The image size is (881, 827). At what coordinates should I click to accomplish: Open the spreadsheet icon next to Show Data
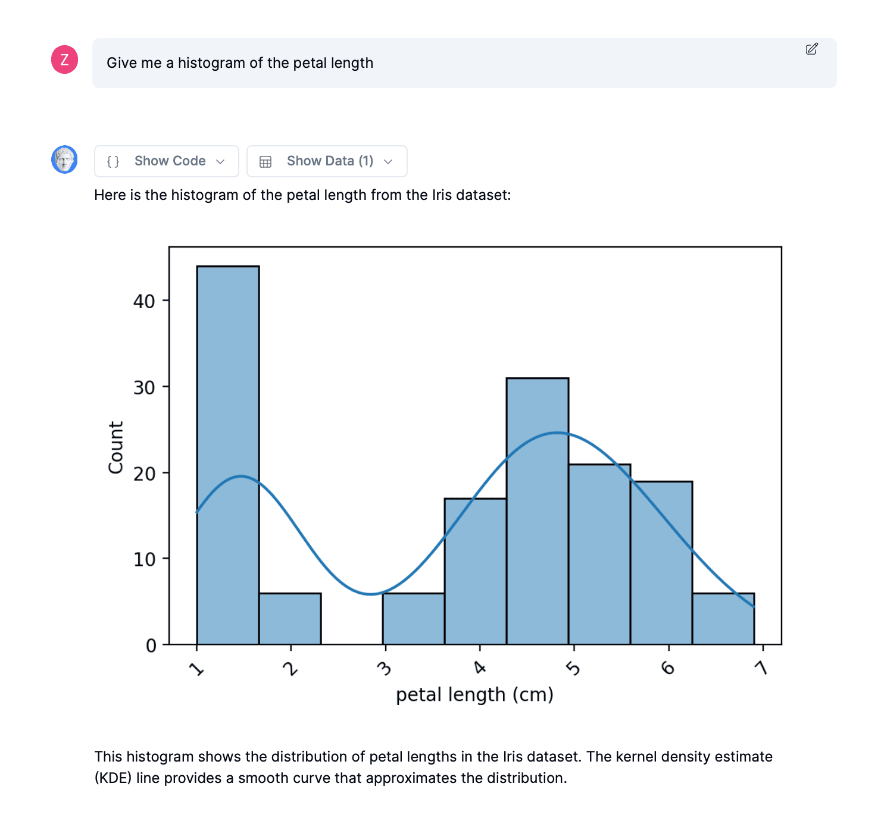click(265, 161)
